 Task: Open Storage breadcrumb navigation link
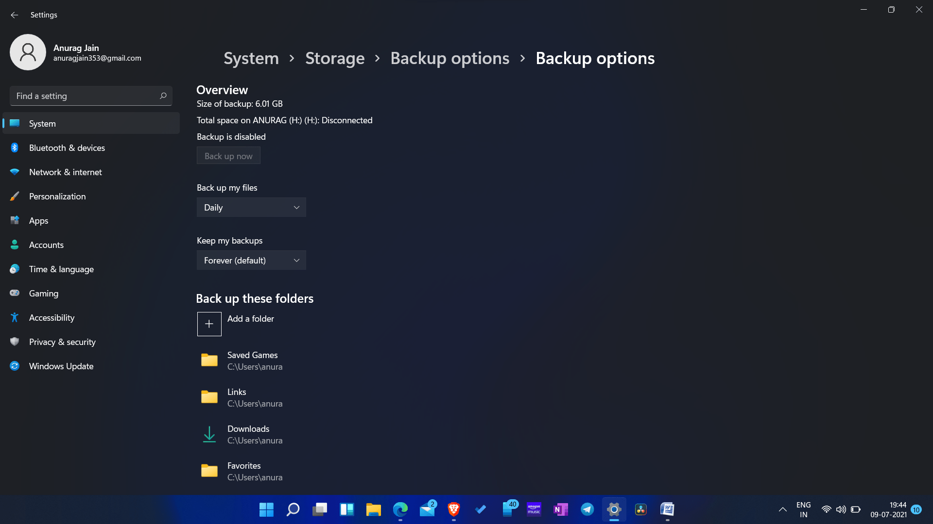[x=335, y=58]
